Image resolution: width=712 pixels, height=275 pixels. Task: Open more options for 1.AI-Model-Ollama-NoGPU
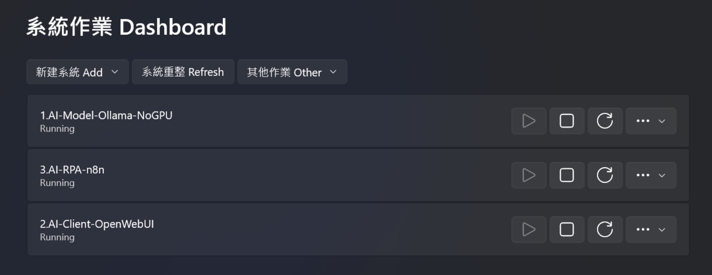[651, 121]
